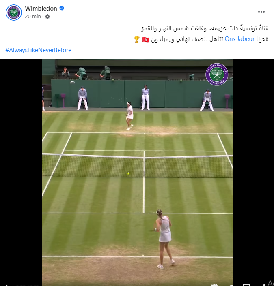Screen dimensions: 274x286
Task: Click the Wimbledon page name link
Action: [x=41, y=9]
